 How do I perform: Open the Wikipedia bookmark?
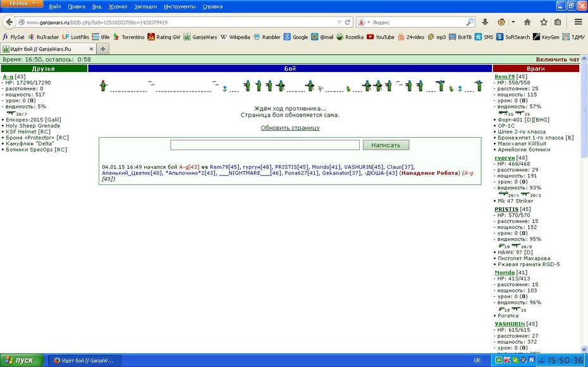[x=235, y=37]
